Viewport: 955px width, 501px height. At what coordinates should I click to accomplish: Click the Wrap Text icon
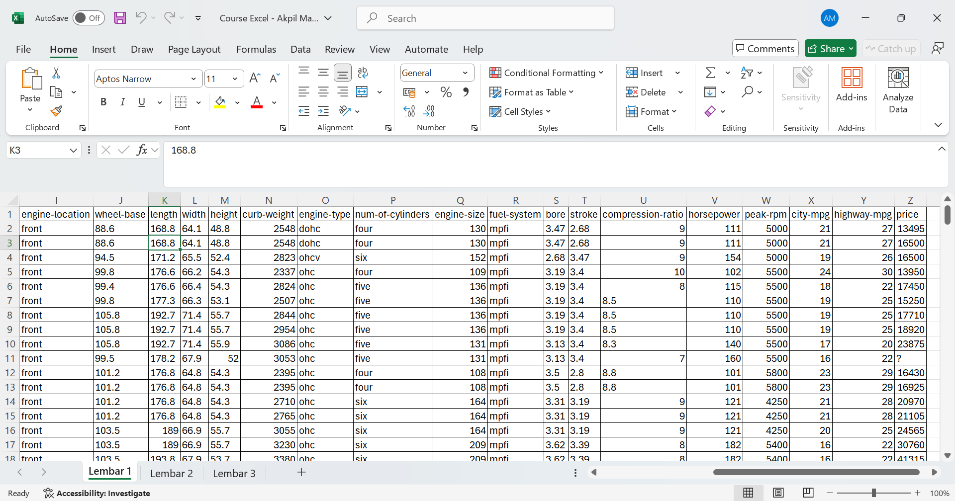tap(363, 73)
